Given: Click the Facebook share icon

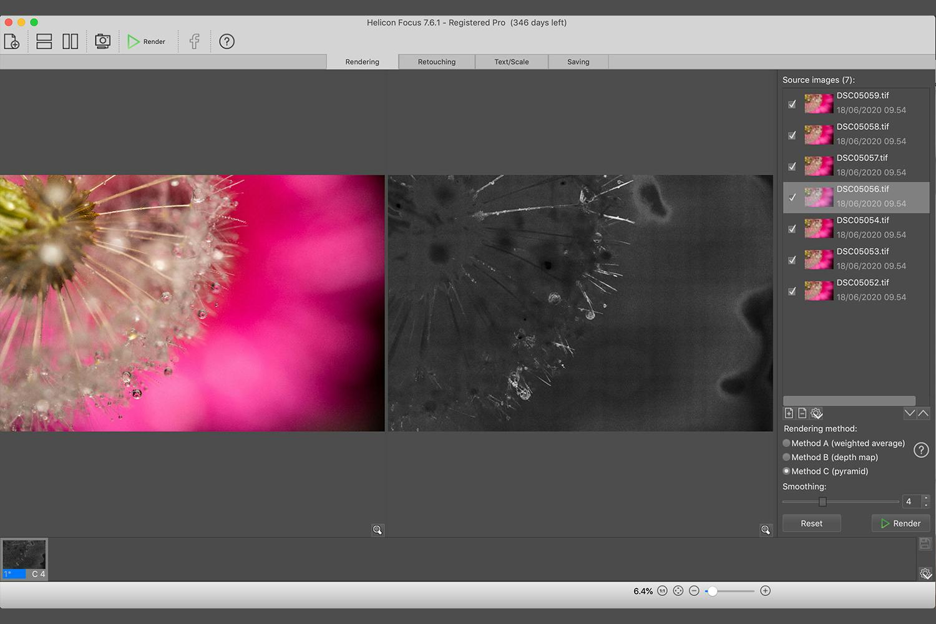Looking at the screenshot, I should (x=195, y=42).
